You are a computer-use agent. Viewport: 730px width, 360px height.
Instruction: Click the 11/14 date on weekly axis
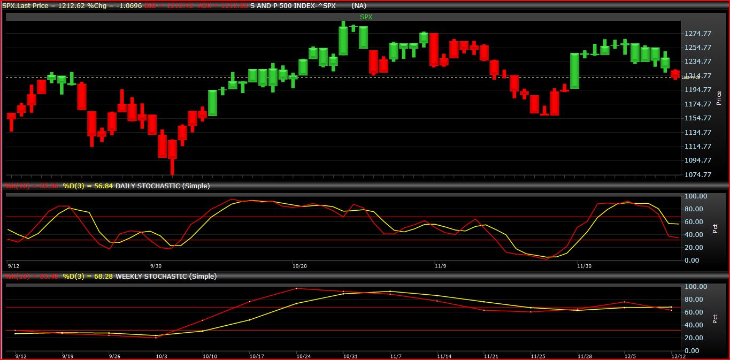[x=444, y=356]
